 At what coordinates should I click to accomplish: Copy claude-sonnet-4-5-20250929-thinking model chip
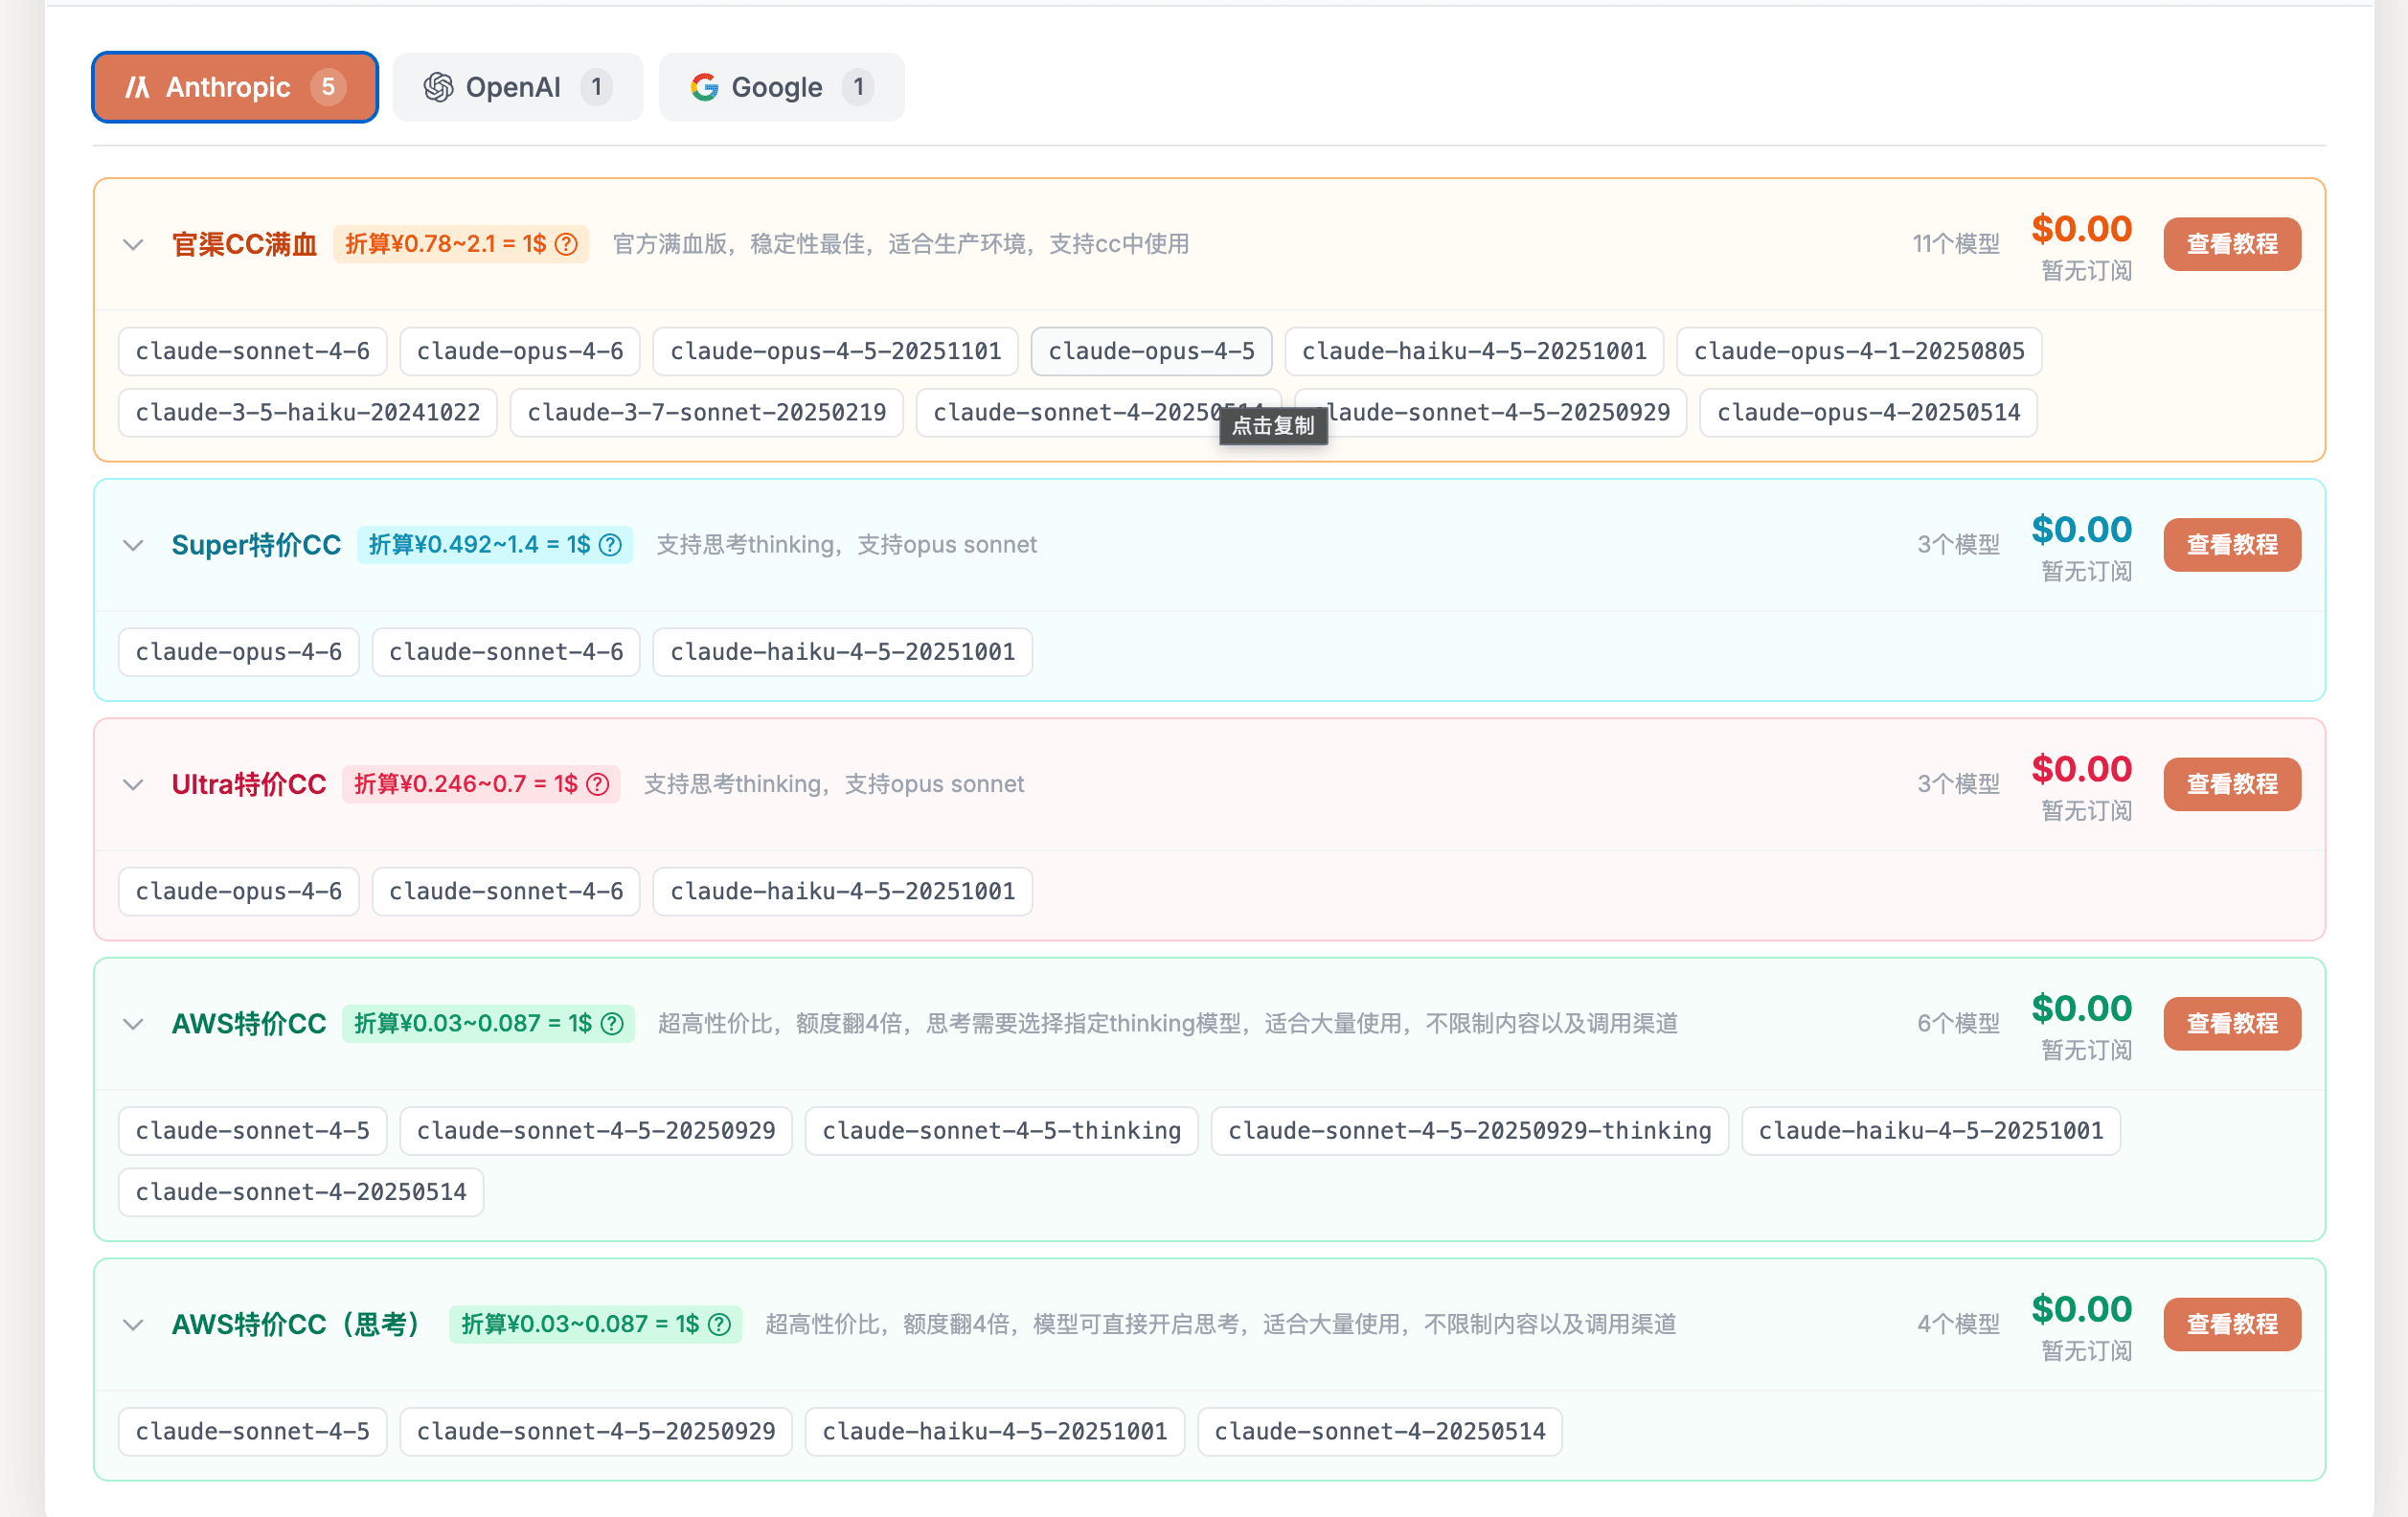(1468, 1130)
